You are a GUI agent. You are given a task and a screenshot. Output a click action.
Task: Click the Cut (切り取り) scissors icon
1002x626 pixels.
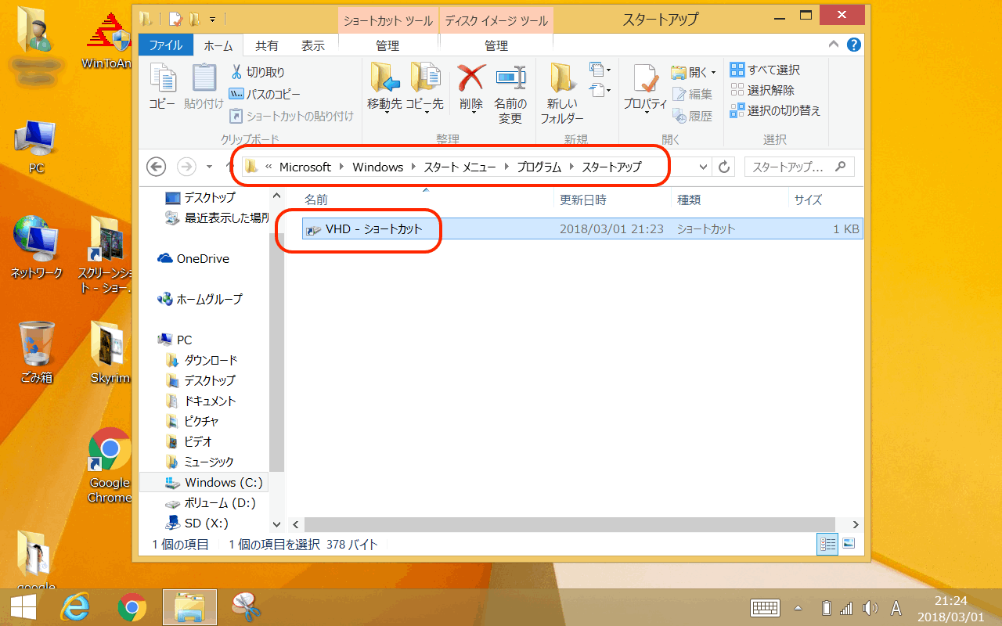click(236, 72)
